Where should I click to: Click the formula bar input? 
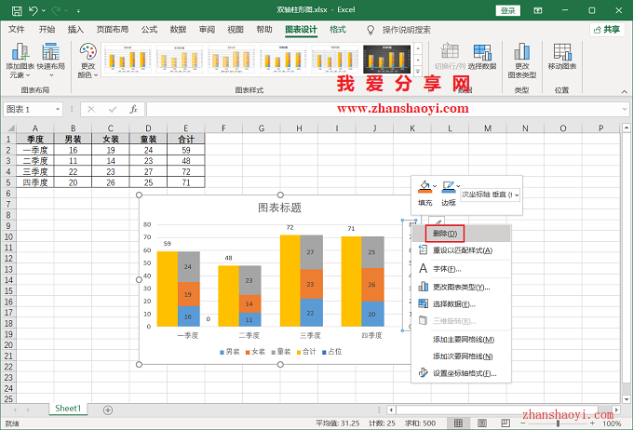click(x=384, y=109)
